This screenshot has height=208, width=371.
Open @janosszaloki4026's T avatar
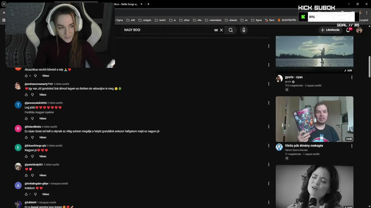click(x=18, y=105)
